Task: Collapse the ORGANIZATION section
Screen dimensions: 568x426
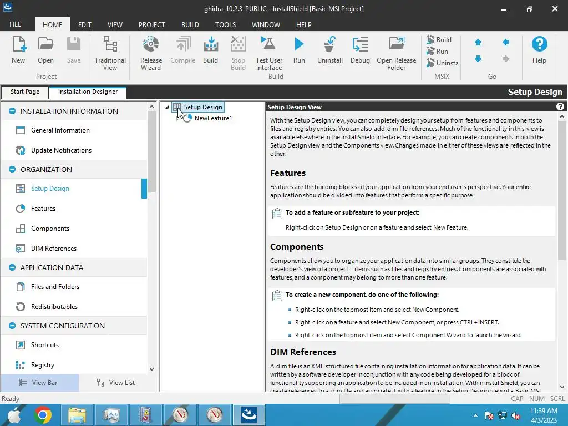Action: [12, 169]
